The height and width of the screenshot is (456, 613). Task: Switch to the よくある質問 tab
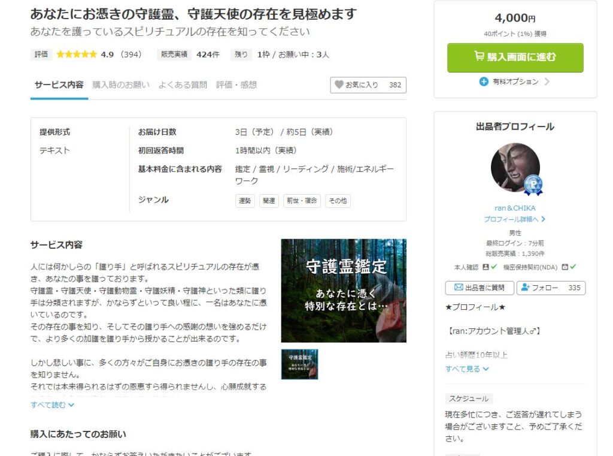click(x=183, y=85)
